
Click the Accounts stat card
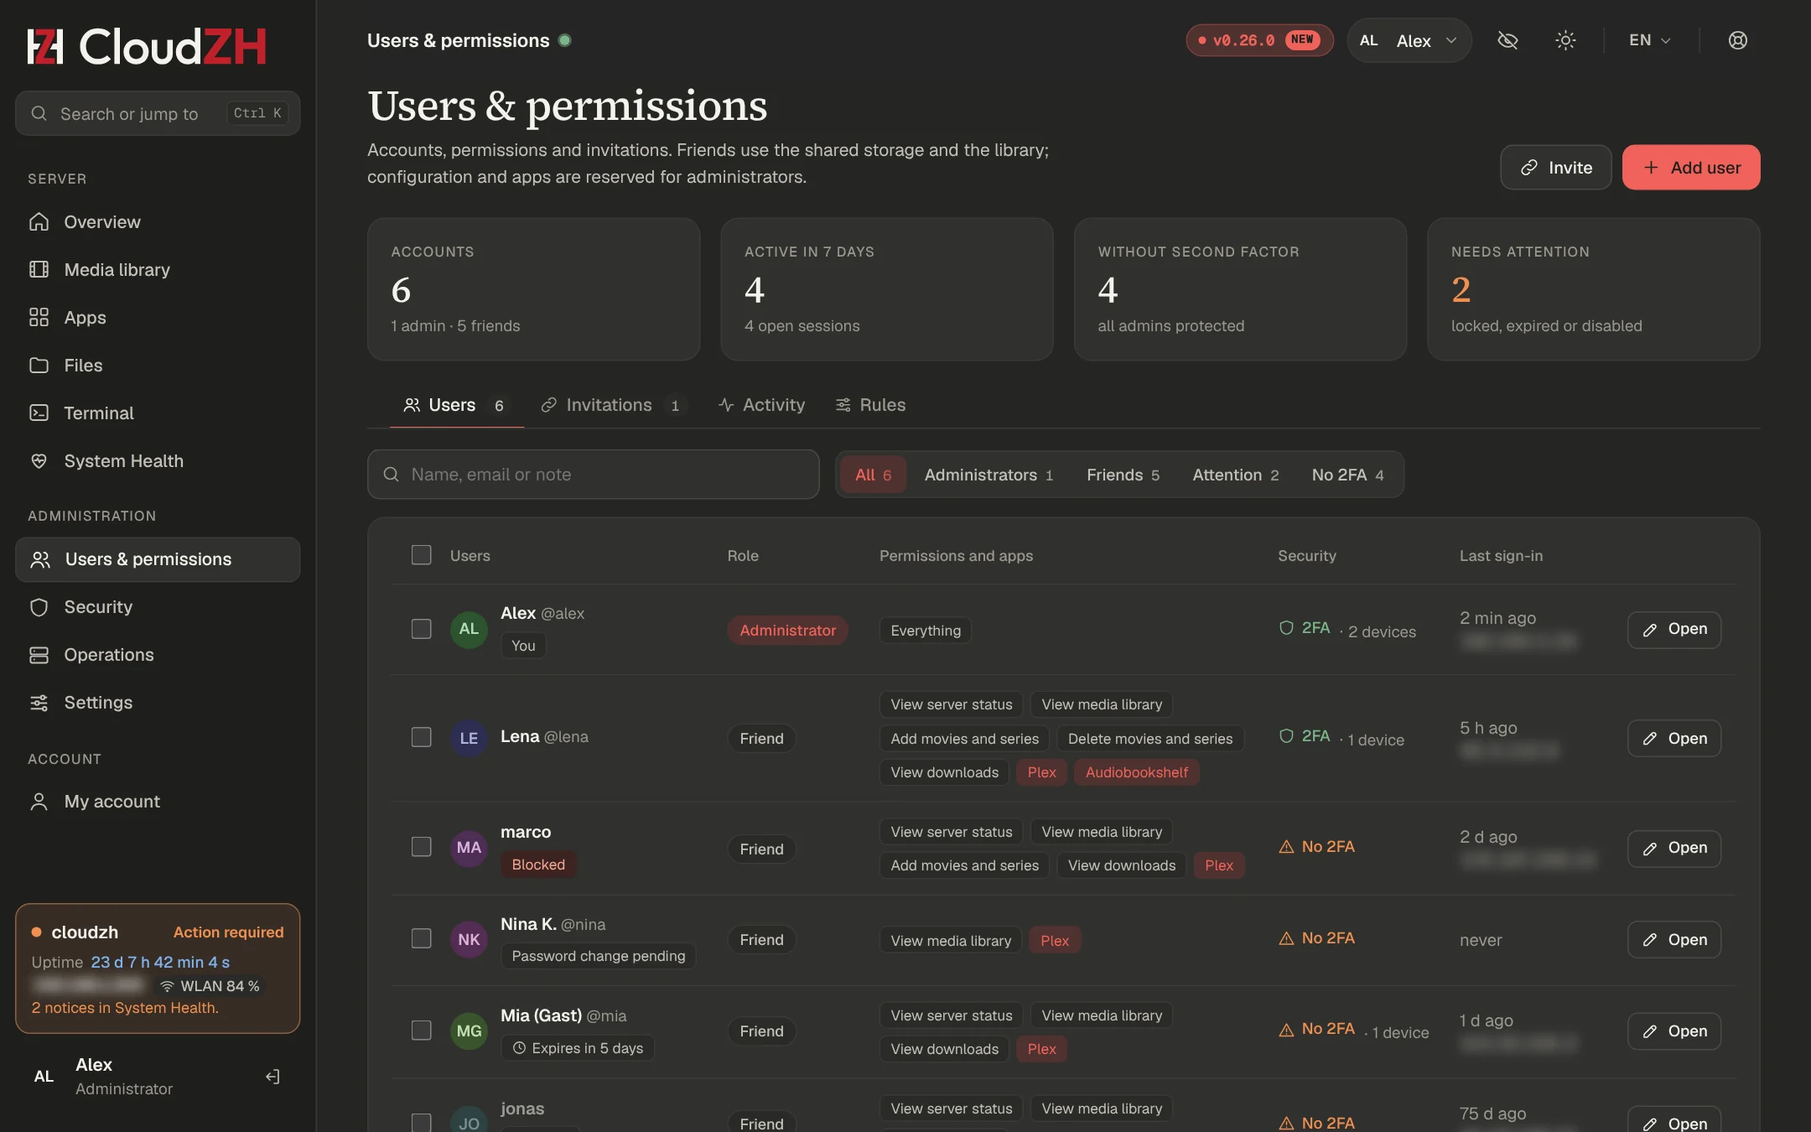pos(534,289)
